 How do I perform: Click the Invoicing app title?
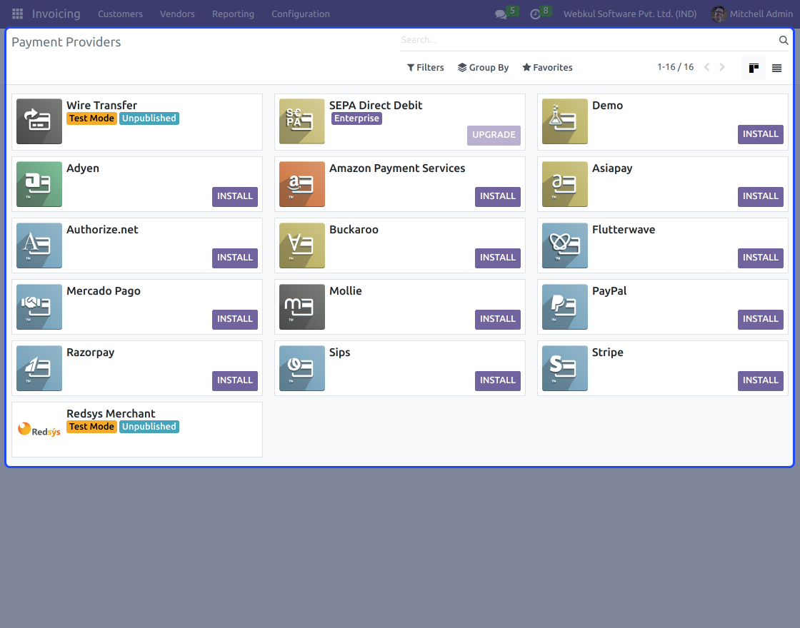pos(56,14)
